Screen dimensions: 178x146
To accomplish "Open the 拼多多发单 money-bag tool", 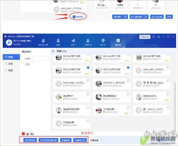I will coord(43,42).
